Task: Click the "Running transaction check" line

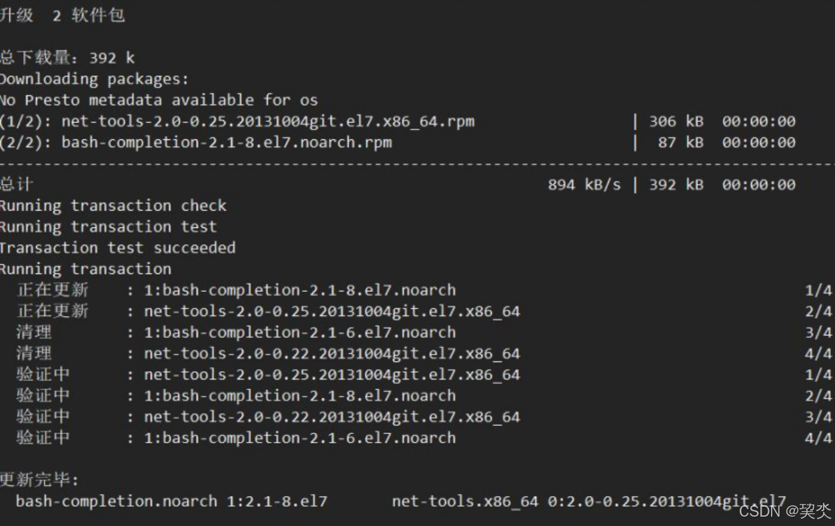Action: [x=113, y=206]
